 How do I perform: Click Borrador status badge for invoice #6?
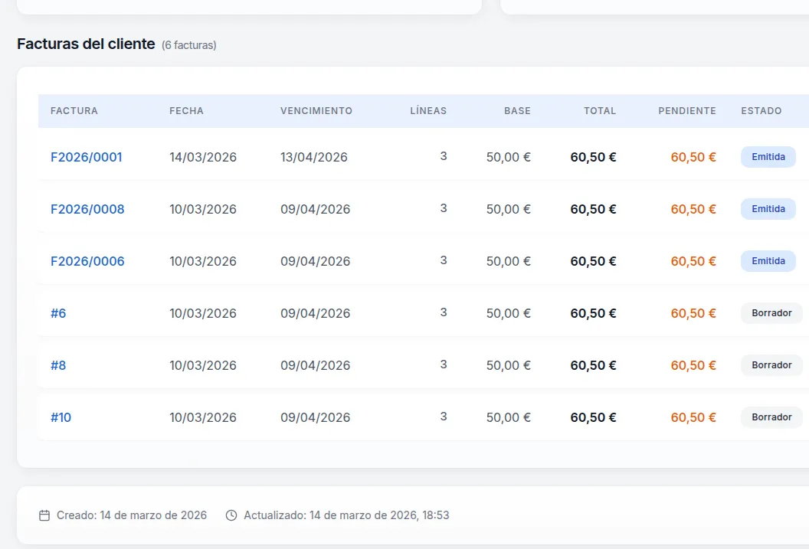[x=771, y=313]
